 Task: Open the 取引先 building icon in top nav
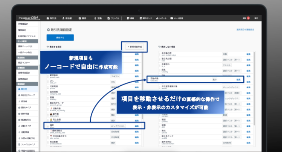coord(48,18)
